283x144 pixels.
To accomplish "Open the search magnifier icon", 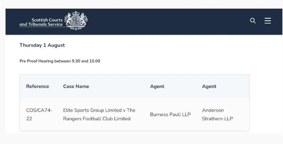I will pyautogui.click(x=253, y=21).
